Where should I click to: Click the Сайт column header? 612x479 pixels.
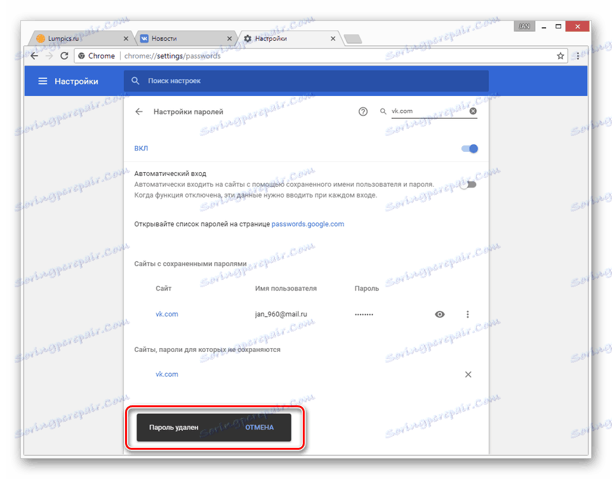(164, 288)
